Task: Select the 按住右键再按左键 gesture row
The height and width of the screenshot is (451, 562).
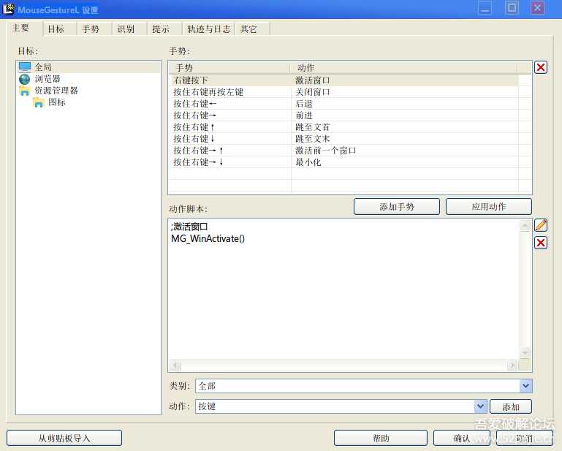Action: click(343, 92)
